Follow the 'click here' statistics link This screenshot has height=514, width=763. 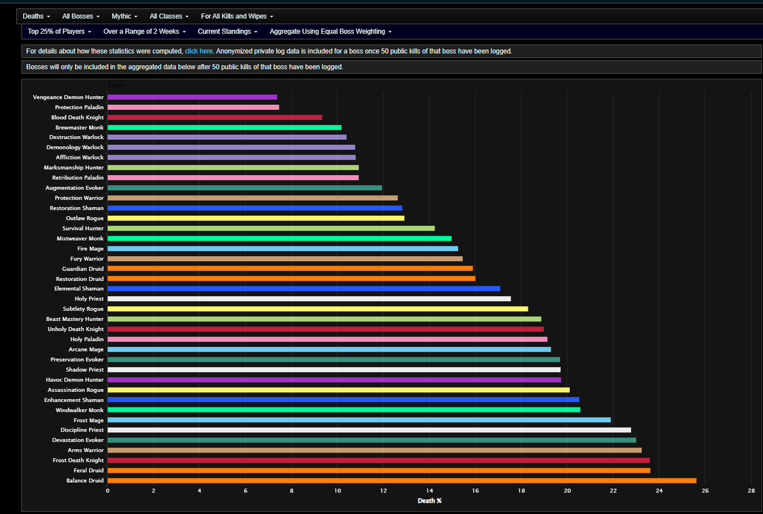pyautogui.click(x=199, y=51)
